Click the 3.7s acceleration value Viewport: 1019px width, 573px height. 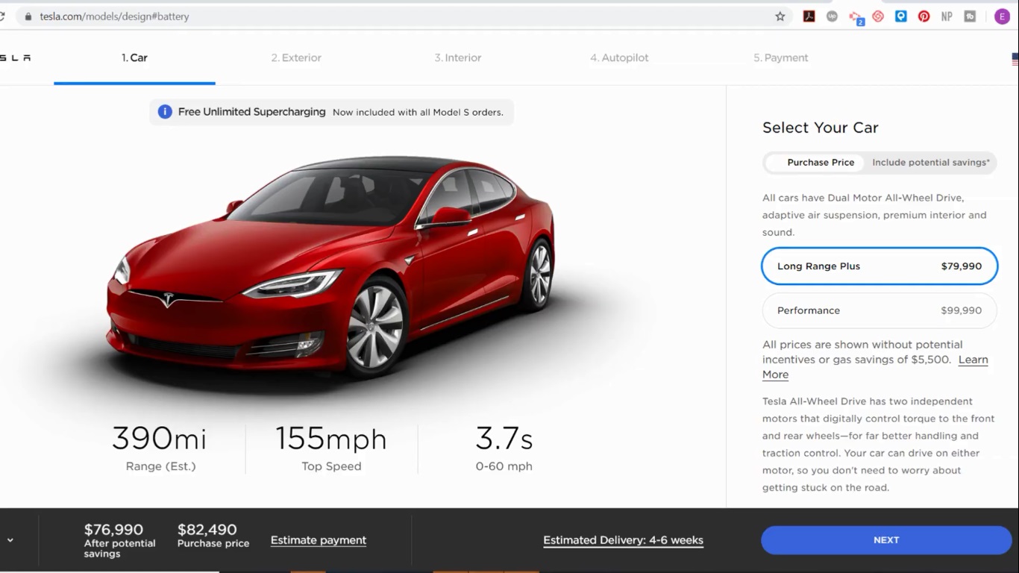[504, 438]
